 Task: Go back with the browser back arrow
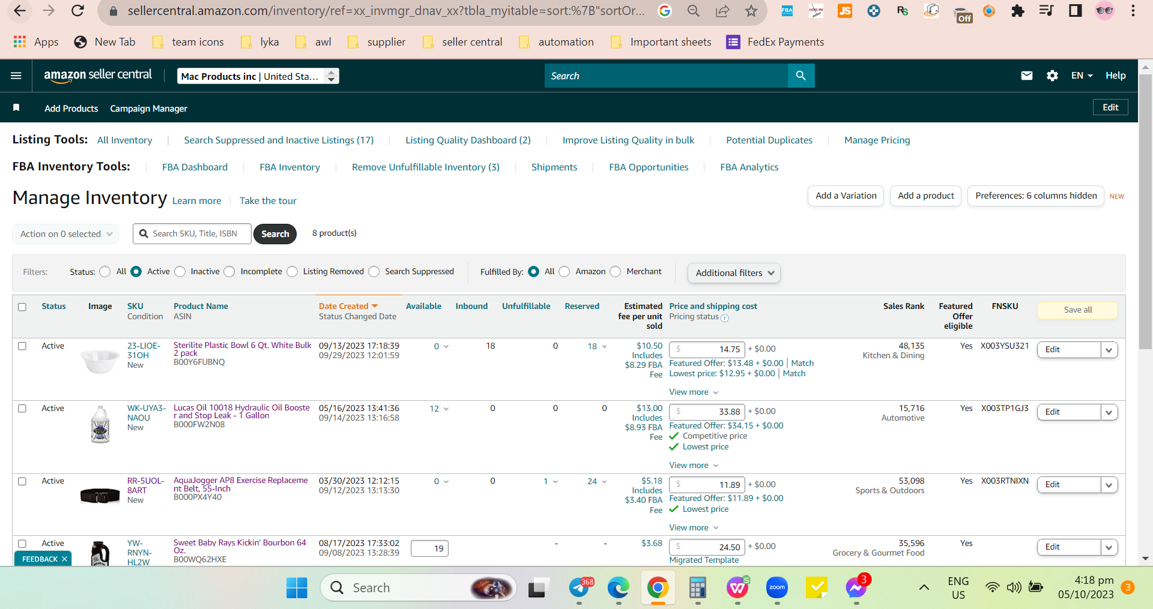pos(20,11)
